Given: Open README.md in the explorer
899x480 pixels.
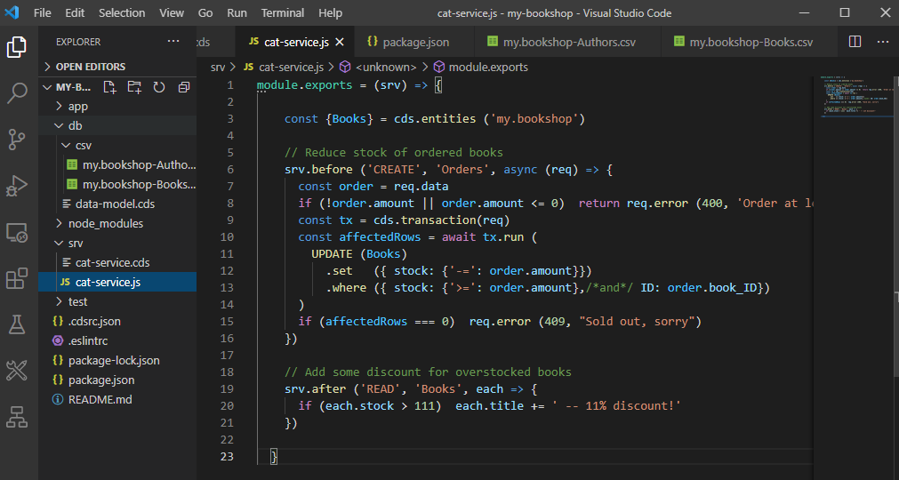Looking at the screenshot, I should [x=100, y=400].
